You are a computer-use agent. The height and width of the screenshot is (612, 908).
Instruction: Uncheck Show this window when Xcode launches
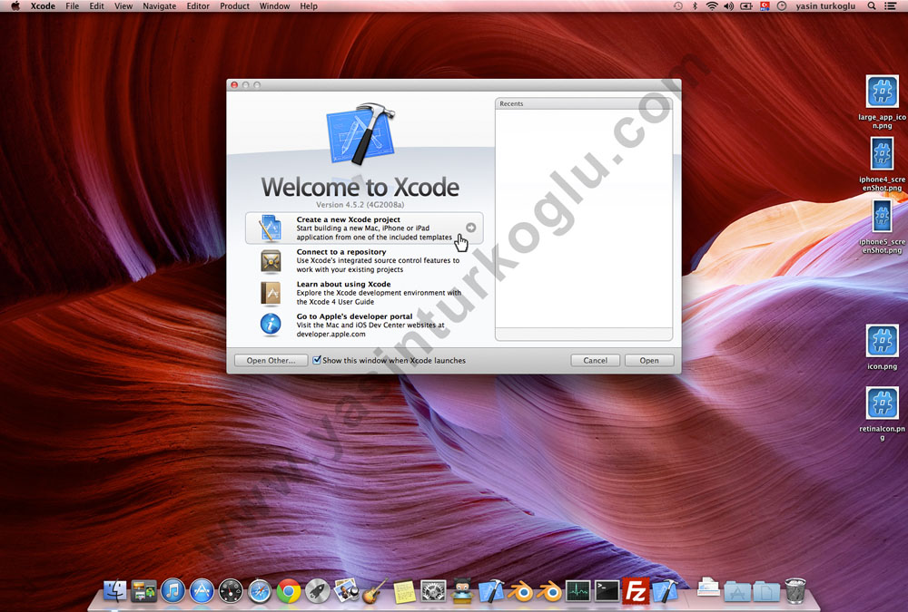coord(317,360)
